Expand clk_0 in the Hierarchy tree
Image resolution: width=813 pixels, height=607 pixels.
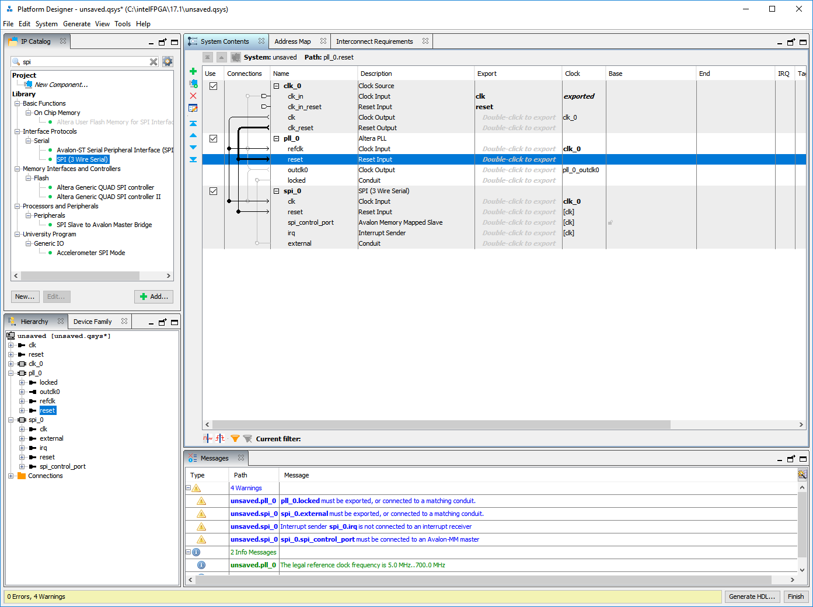pyautogui.click(x=11, y=364)
